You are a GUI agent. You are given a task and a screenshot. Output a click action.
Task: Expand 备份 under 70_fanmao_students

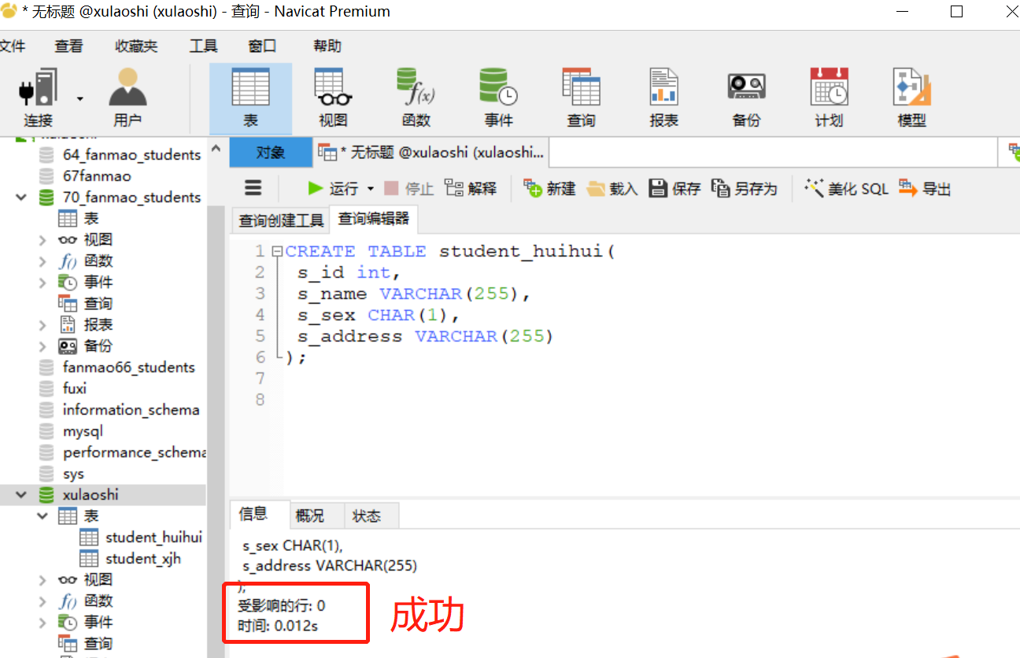(x=42, y=346)
